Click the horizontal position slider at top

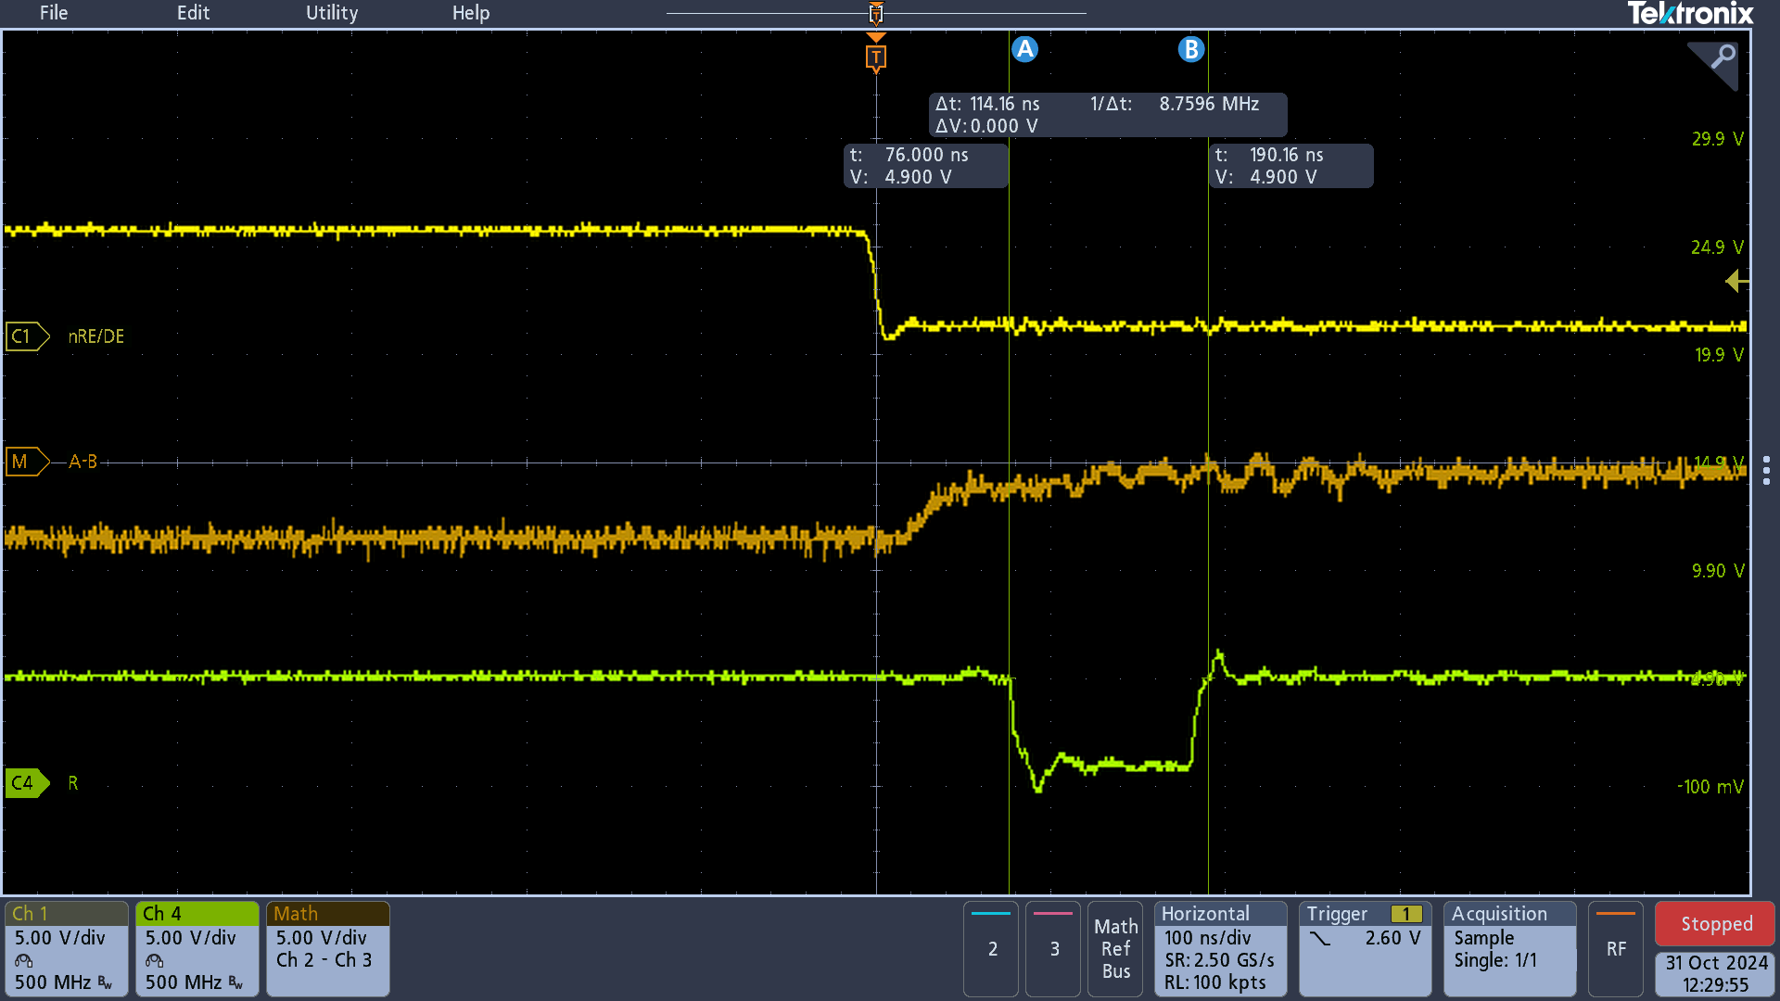[x=875, y=13]
